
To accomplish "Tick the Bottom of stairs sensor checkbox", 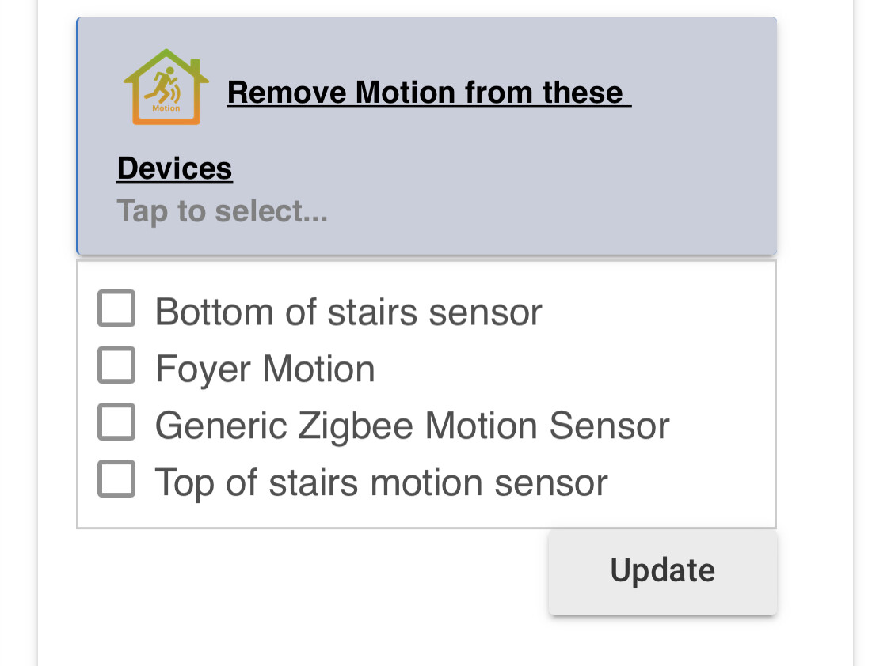I will coord(116,308).
